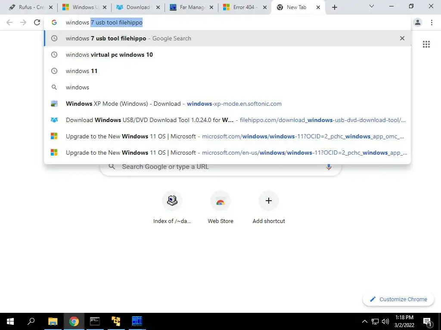Open the Chrome profile avatar

tap(418, 22)
